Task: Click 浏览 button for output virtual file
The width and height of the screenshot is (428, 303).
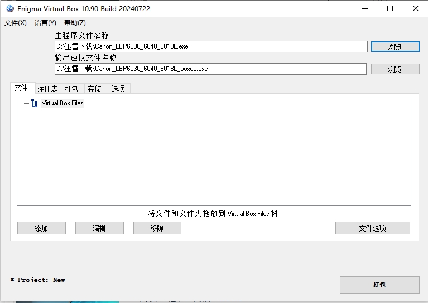Action: [x=395, y=69]
